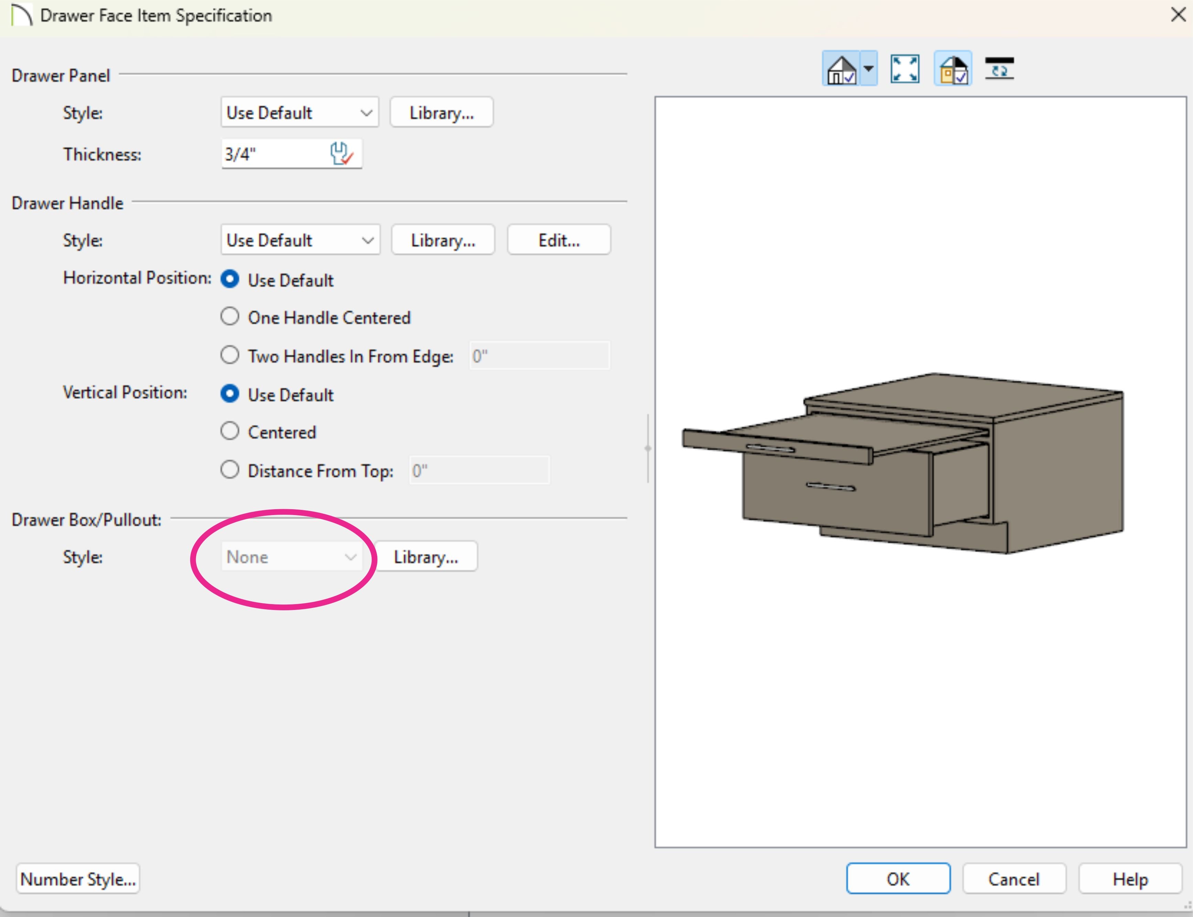
Task: Click the Fill Window zoom icon
Action: [905, 69]
